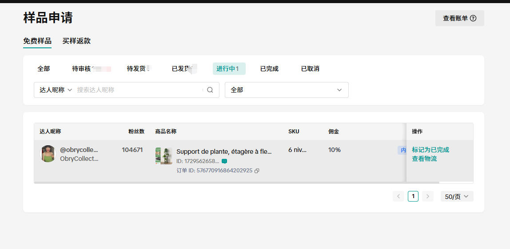Click the horizontal scrollbar under the table
Viewport: 510px width, 249px height.
tap(236, 183)
